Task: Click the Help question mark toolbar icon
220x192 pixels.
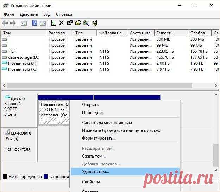Action: [35, 23]
